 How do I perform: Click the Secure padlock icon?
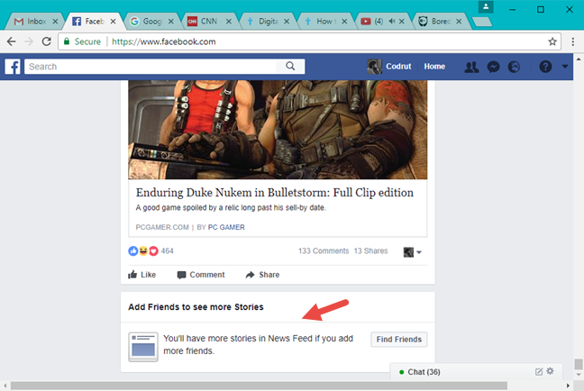click(x=67, y=41)
